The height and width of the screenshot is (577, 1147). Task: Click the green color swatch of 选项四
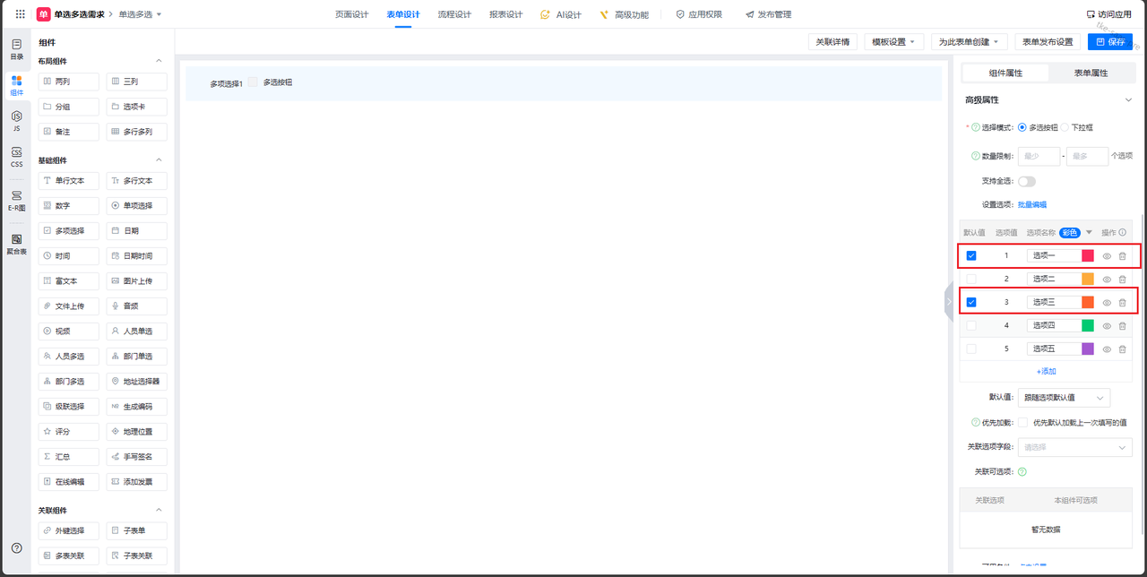pos(1088,326)
